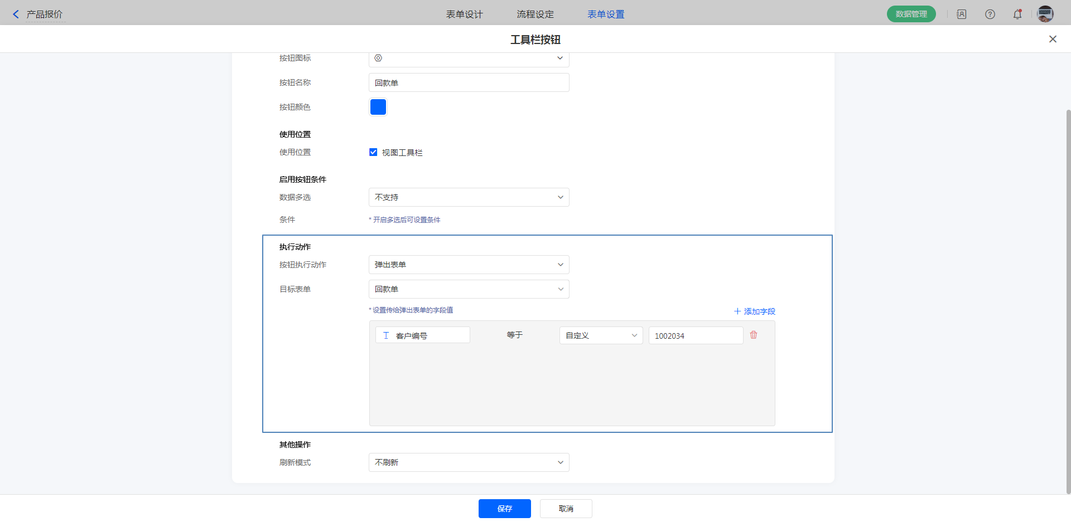Switch to the 表单设计 tab
1071x522 pixels.
pos(464,14)
